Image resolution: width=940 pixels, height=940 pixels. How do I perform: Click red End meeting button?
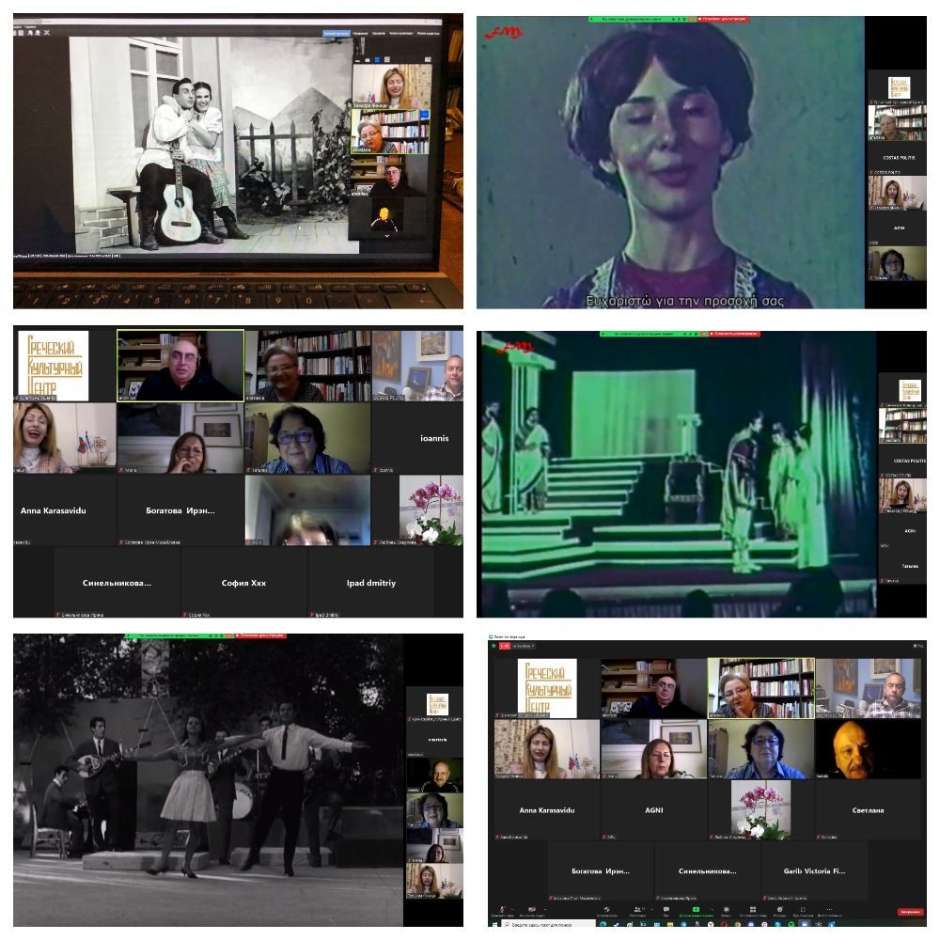910,912
